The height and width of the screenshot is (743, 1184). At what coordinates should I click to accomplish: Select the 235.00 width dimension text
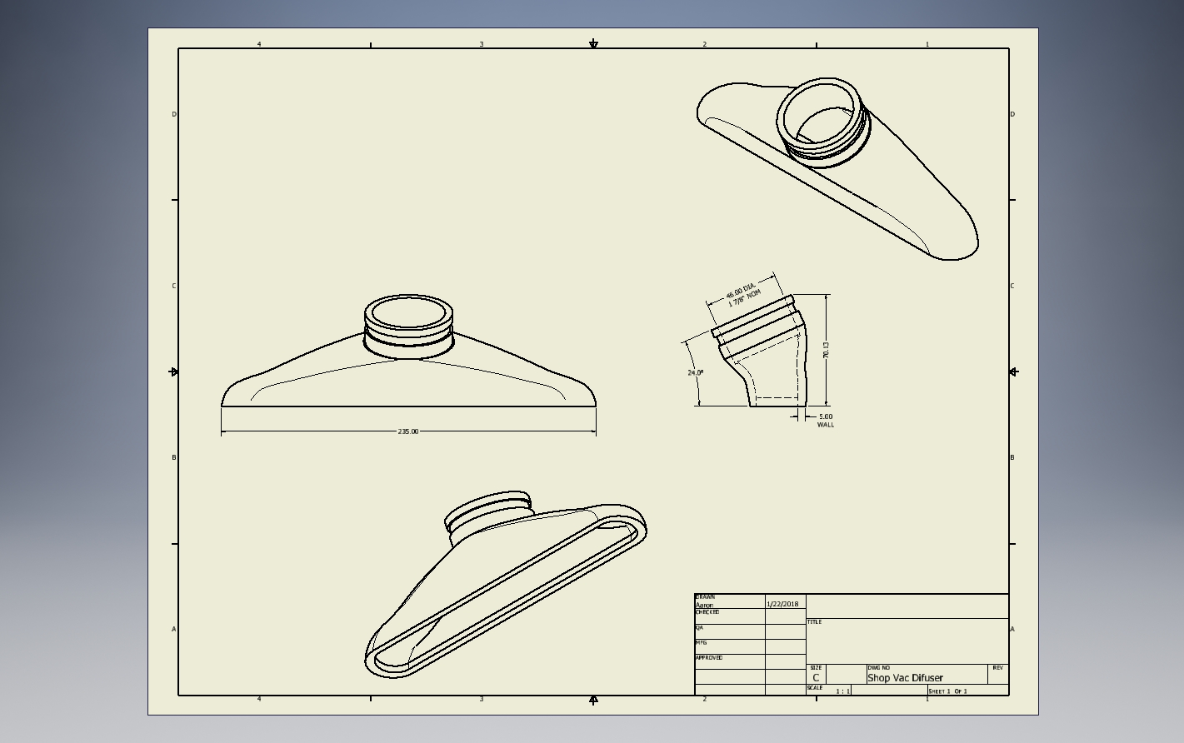click(x=408, y=431)
